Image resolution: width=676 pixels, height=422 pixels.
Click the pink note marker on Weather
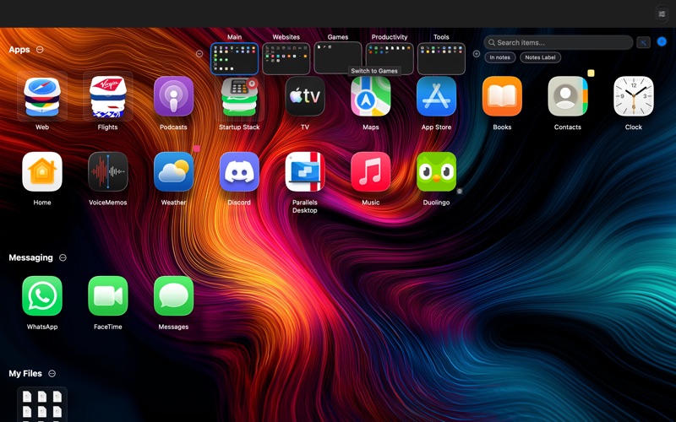[x=197, y=149]
